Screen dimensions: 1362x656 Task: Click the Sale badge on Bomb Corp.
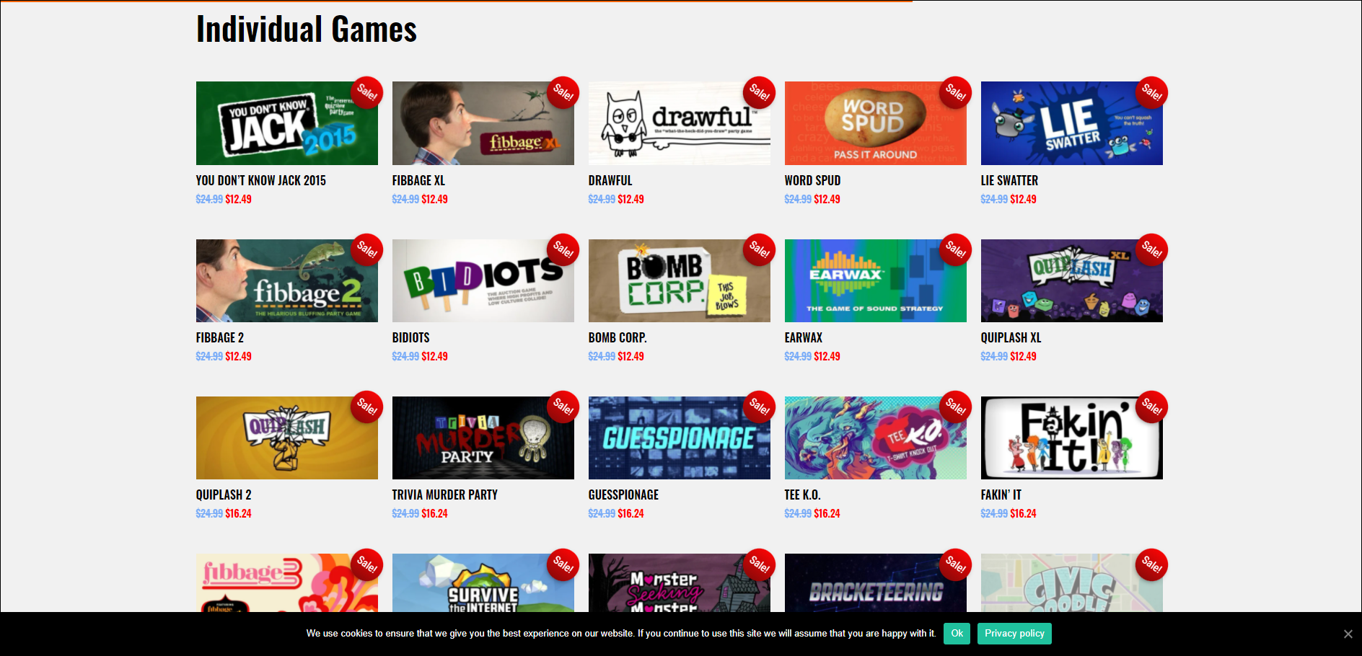(x=759, y=249)
